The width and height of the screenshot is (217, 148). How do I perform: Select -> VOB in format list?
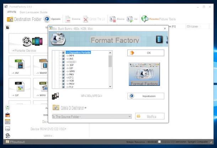70,81
